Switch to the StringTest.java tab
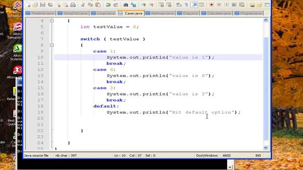 [73, 13]
